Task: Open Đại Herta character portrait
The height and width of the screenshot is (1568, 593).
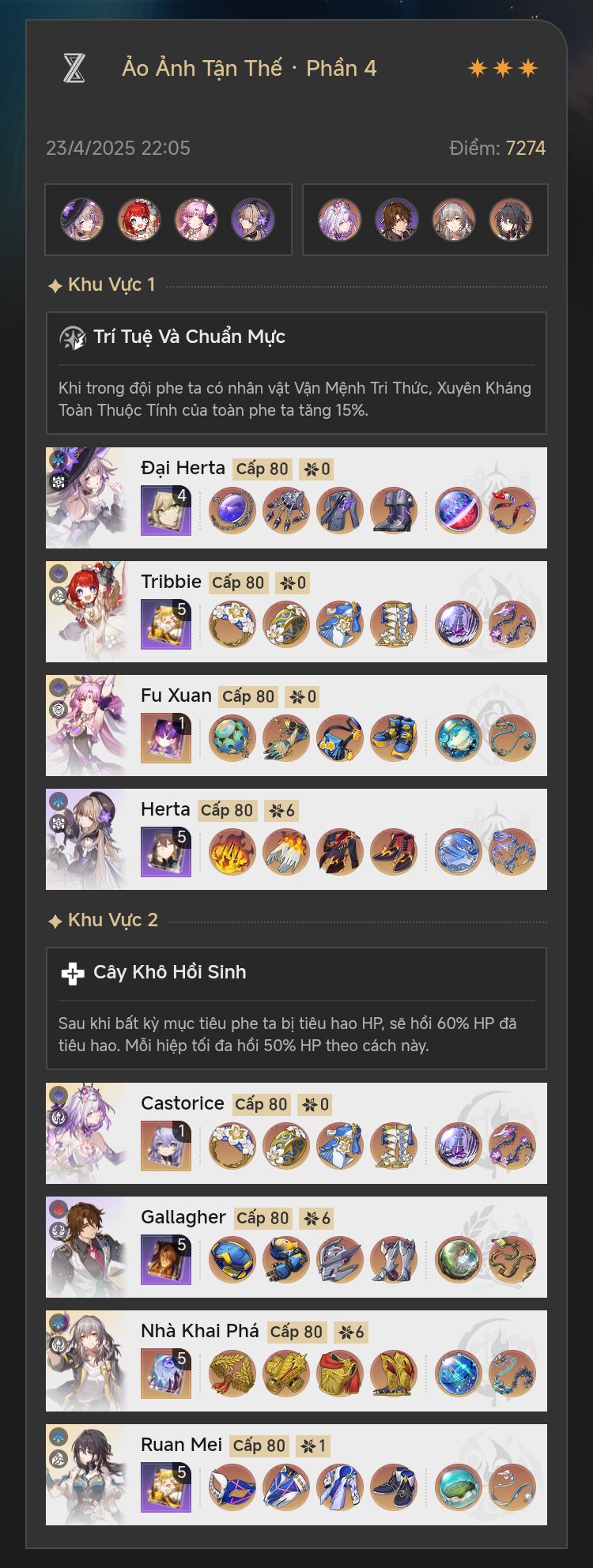Action: pyautogui.click(x=86, y=498)
